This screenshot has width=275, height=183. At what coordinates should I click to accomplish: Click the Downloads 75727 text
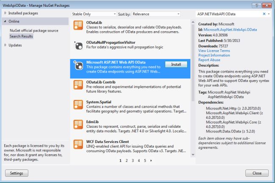pos(213,46)
